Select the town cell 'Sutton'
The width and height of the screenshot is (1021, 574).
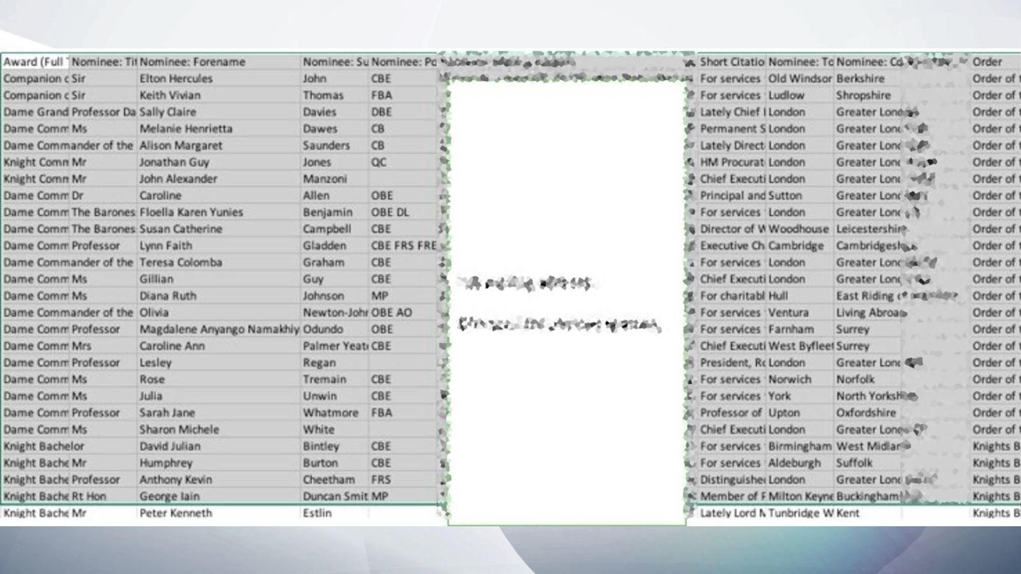coord(800,195)
